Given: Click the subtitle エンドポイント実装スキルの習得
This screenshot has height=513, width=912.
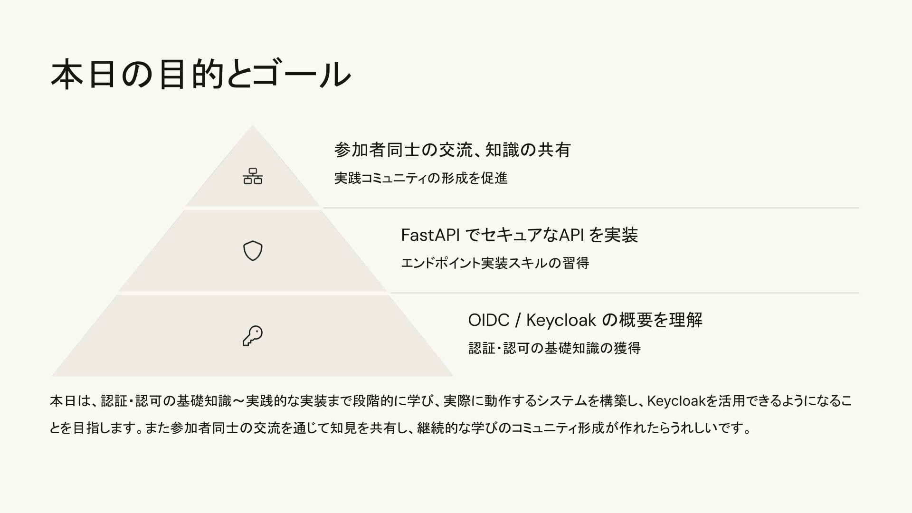Looking at the screenshot, I should [x=494, y=263].
